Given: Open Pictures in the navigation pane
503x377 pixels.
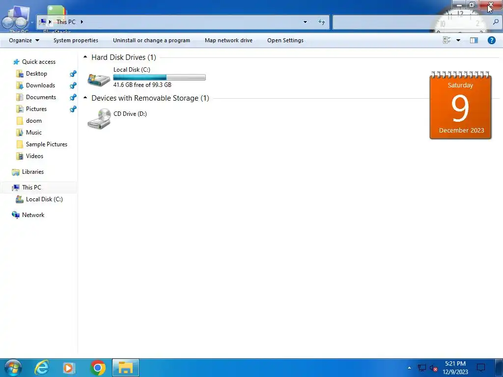Looking at the screenshot, I should [x=36, y=109].
